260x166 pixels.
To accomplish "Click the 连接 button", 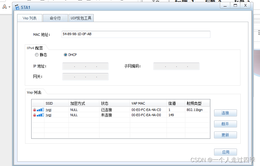I will (x=225, y=113).
